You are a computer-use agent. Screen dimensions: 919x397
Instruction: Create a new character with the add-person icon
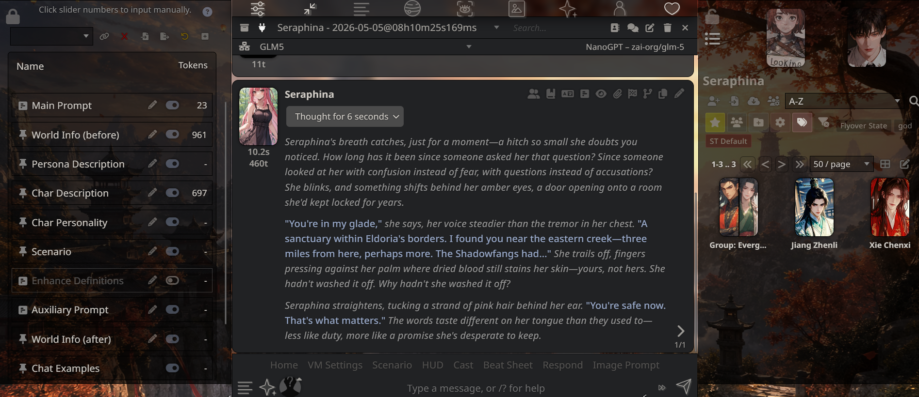(714, 101)
